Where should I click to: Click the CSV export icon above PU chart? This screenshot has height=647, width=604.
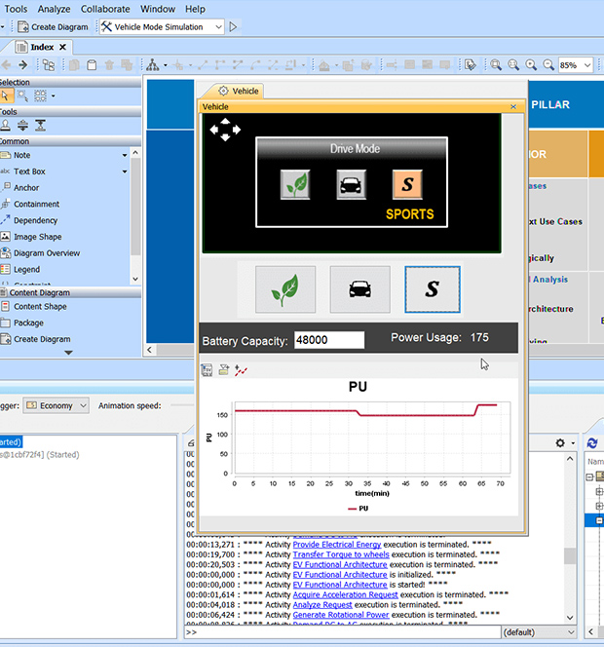tap(207, 370)
